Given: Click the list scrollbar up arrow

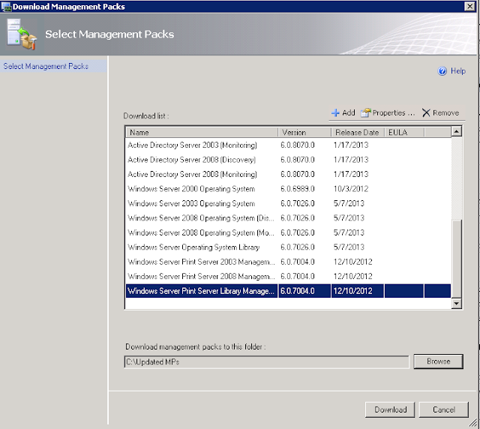Looking at the screenshot, I should coord(457,132).
